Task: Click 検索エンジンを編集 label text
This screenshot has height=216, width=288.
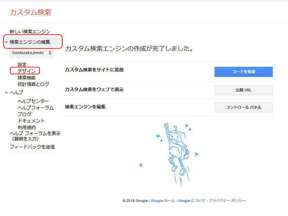Action: [85, 107]
